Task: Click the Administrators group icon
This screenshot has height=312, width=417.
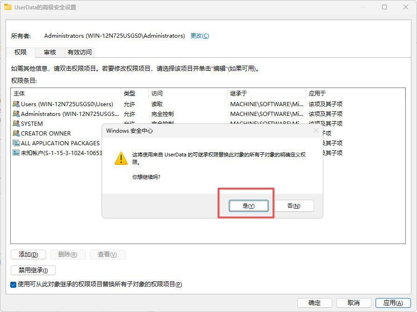Action: 17,114
